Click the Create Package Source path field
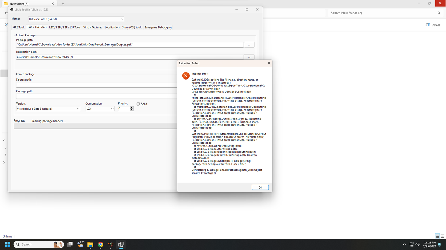 (x=97, y=85)
